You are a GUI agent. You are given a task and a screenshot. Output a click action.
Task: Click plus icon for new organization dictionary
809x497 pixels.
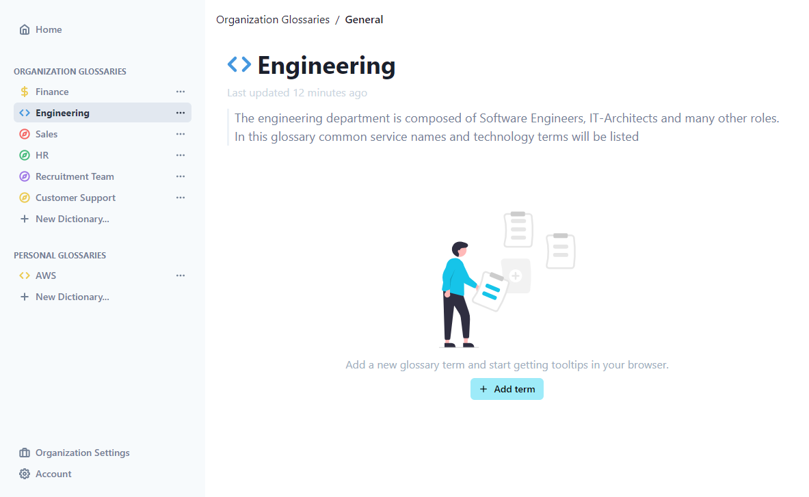[24, 219]
